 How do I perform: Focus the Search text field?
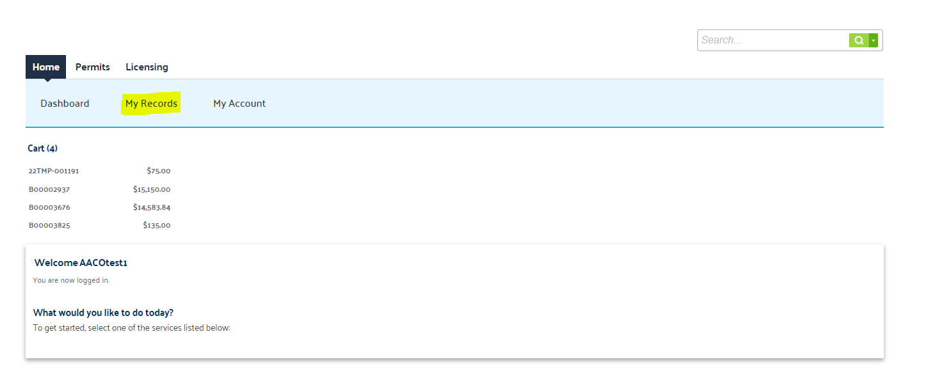pos(774,40)
